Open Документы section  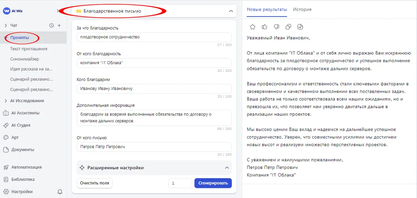pos(18,150)
